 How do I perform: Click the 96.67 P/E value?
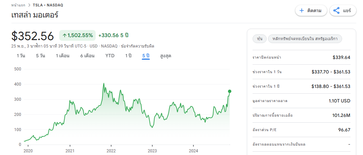pyautogui.click(x=344, y=130)
